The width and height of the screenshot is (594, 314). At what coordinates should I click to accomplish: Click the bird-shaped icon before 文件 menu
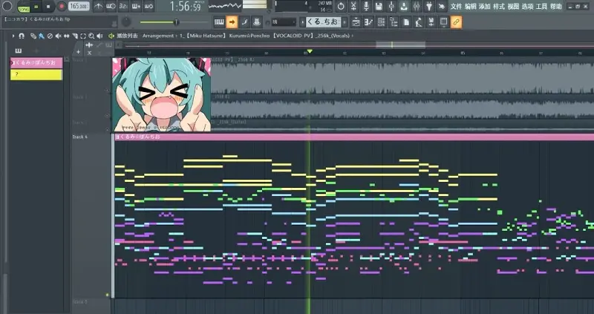[441, 6]
